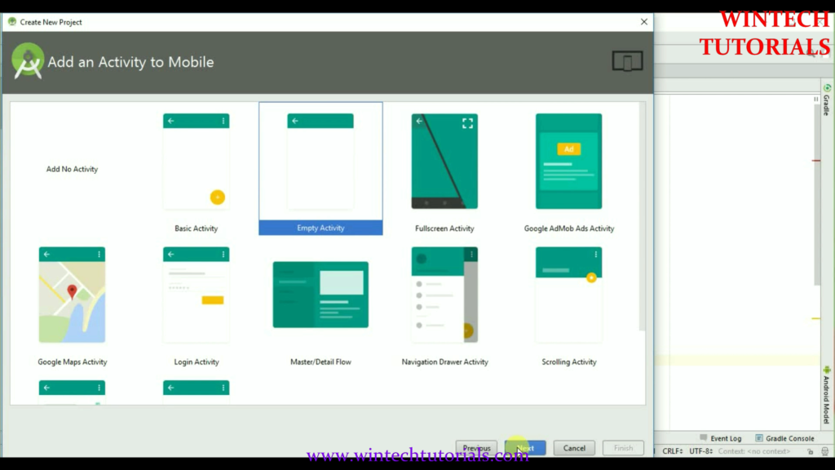835x470 pixels.
Task: Go back with the Previous button
Action: tap(476, 448)
